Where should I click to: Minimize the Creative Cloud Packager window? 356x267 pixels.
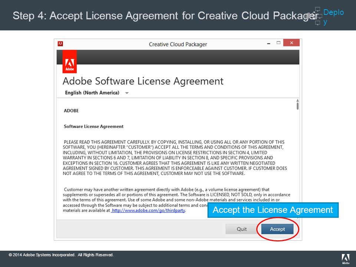268,43
